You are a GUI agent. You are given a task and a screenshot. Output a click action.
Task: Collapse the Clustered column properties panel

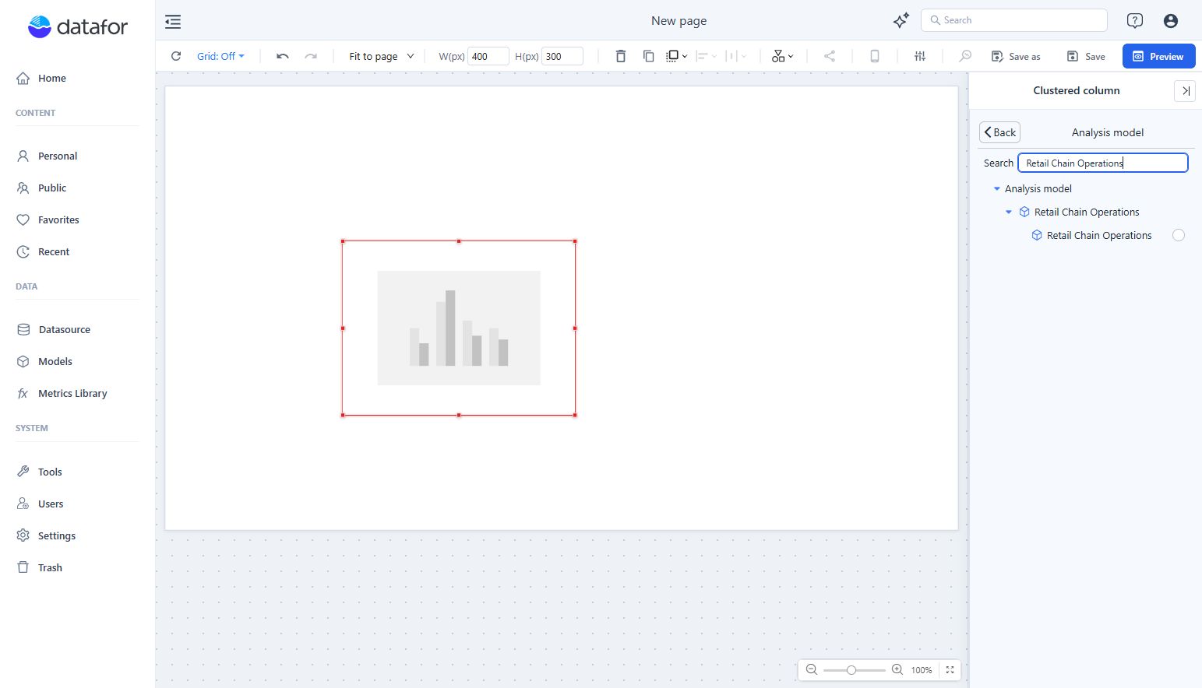coord(1185,91)
